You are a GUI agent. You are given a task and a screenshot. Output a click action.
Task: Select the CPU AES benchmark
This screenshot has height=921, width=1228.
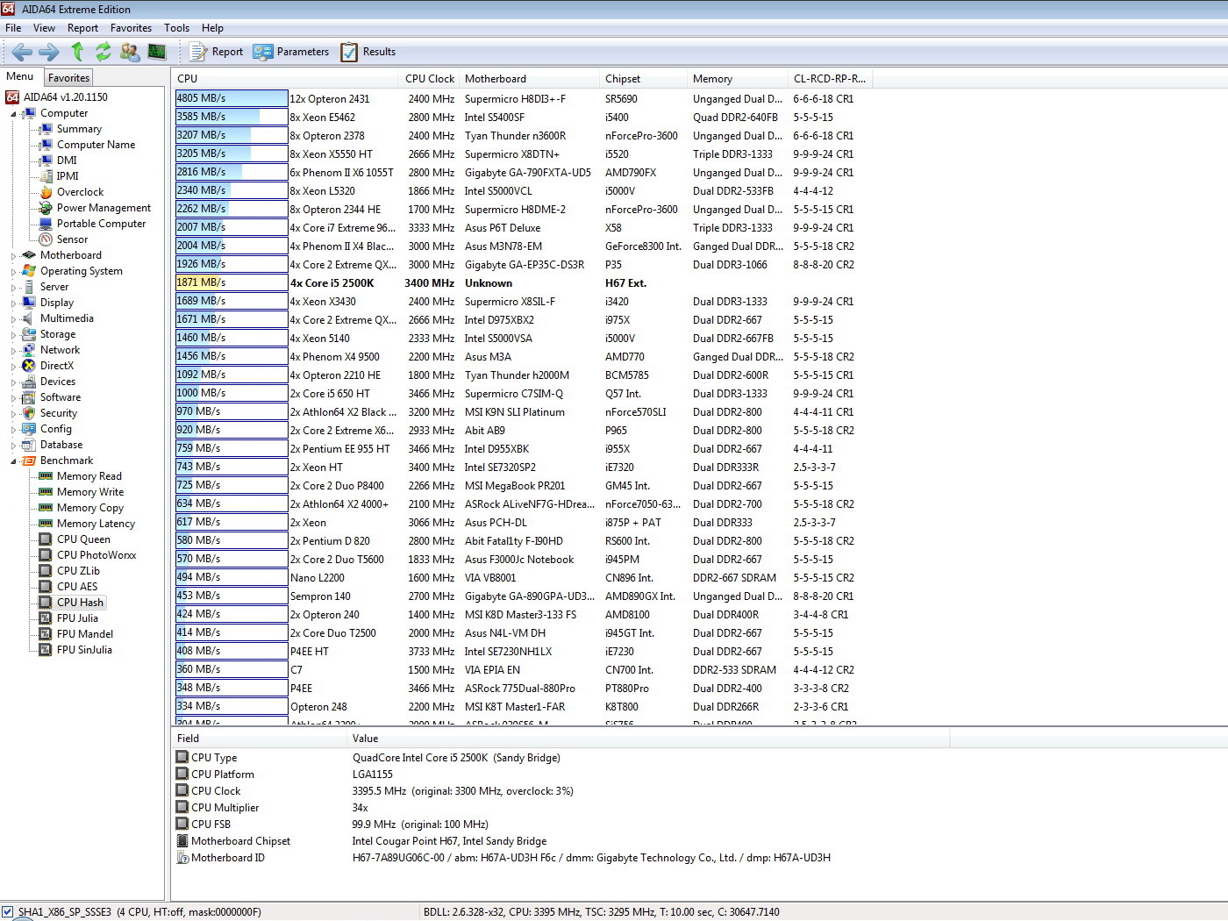pyautogui.click(x=77, y=587)
